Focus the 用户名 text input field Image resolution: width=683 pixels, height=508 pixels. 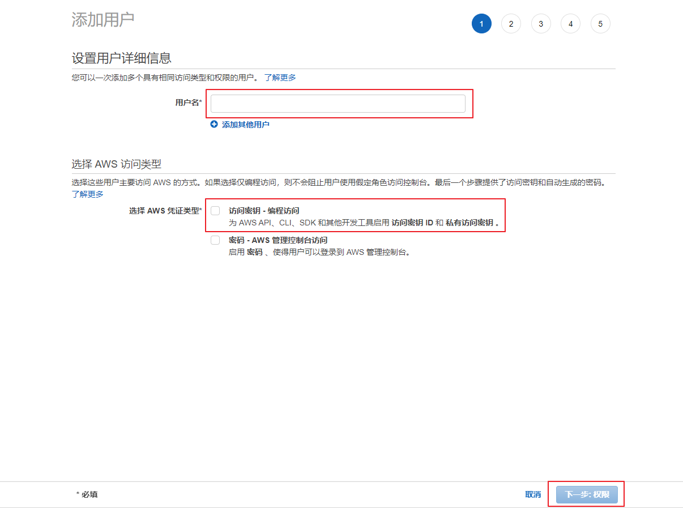point(338,104)
